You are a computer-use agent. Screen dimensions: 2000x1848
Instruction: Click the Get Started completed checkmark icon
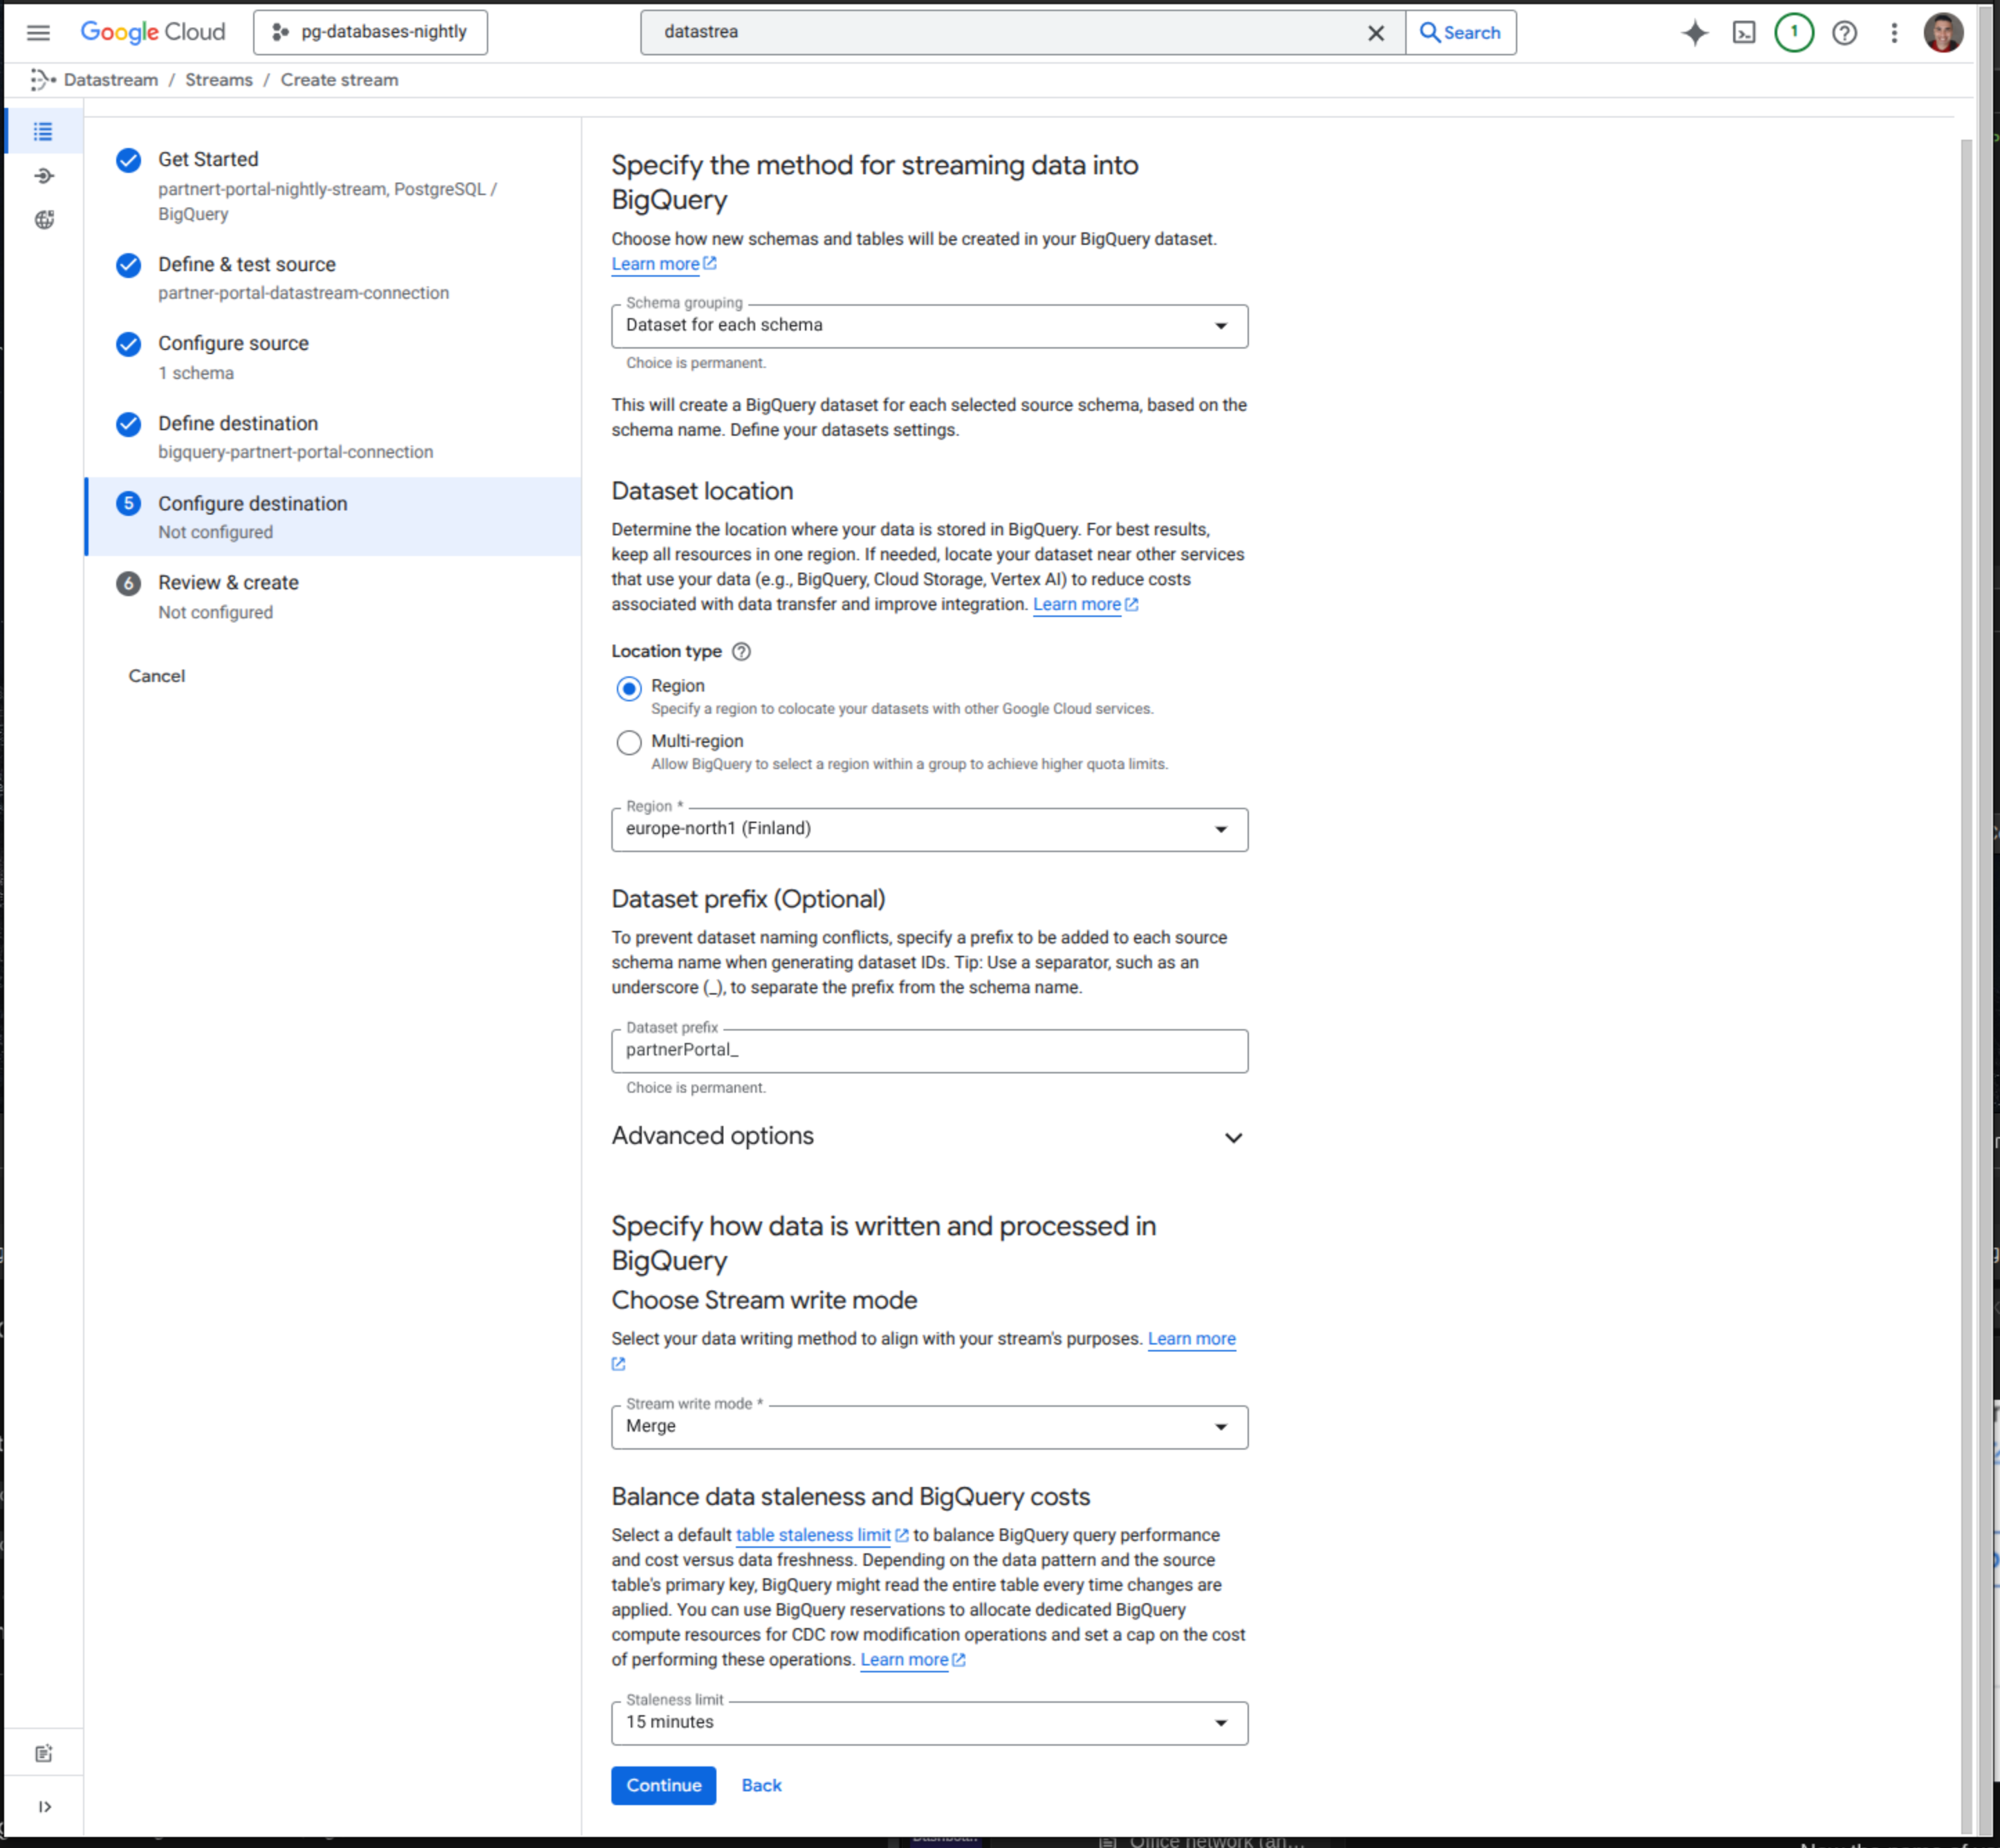point(128,160)
